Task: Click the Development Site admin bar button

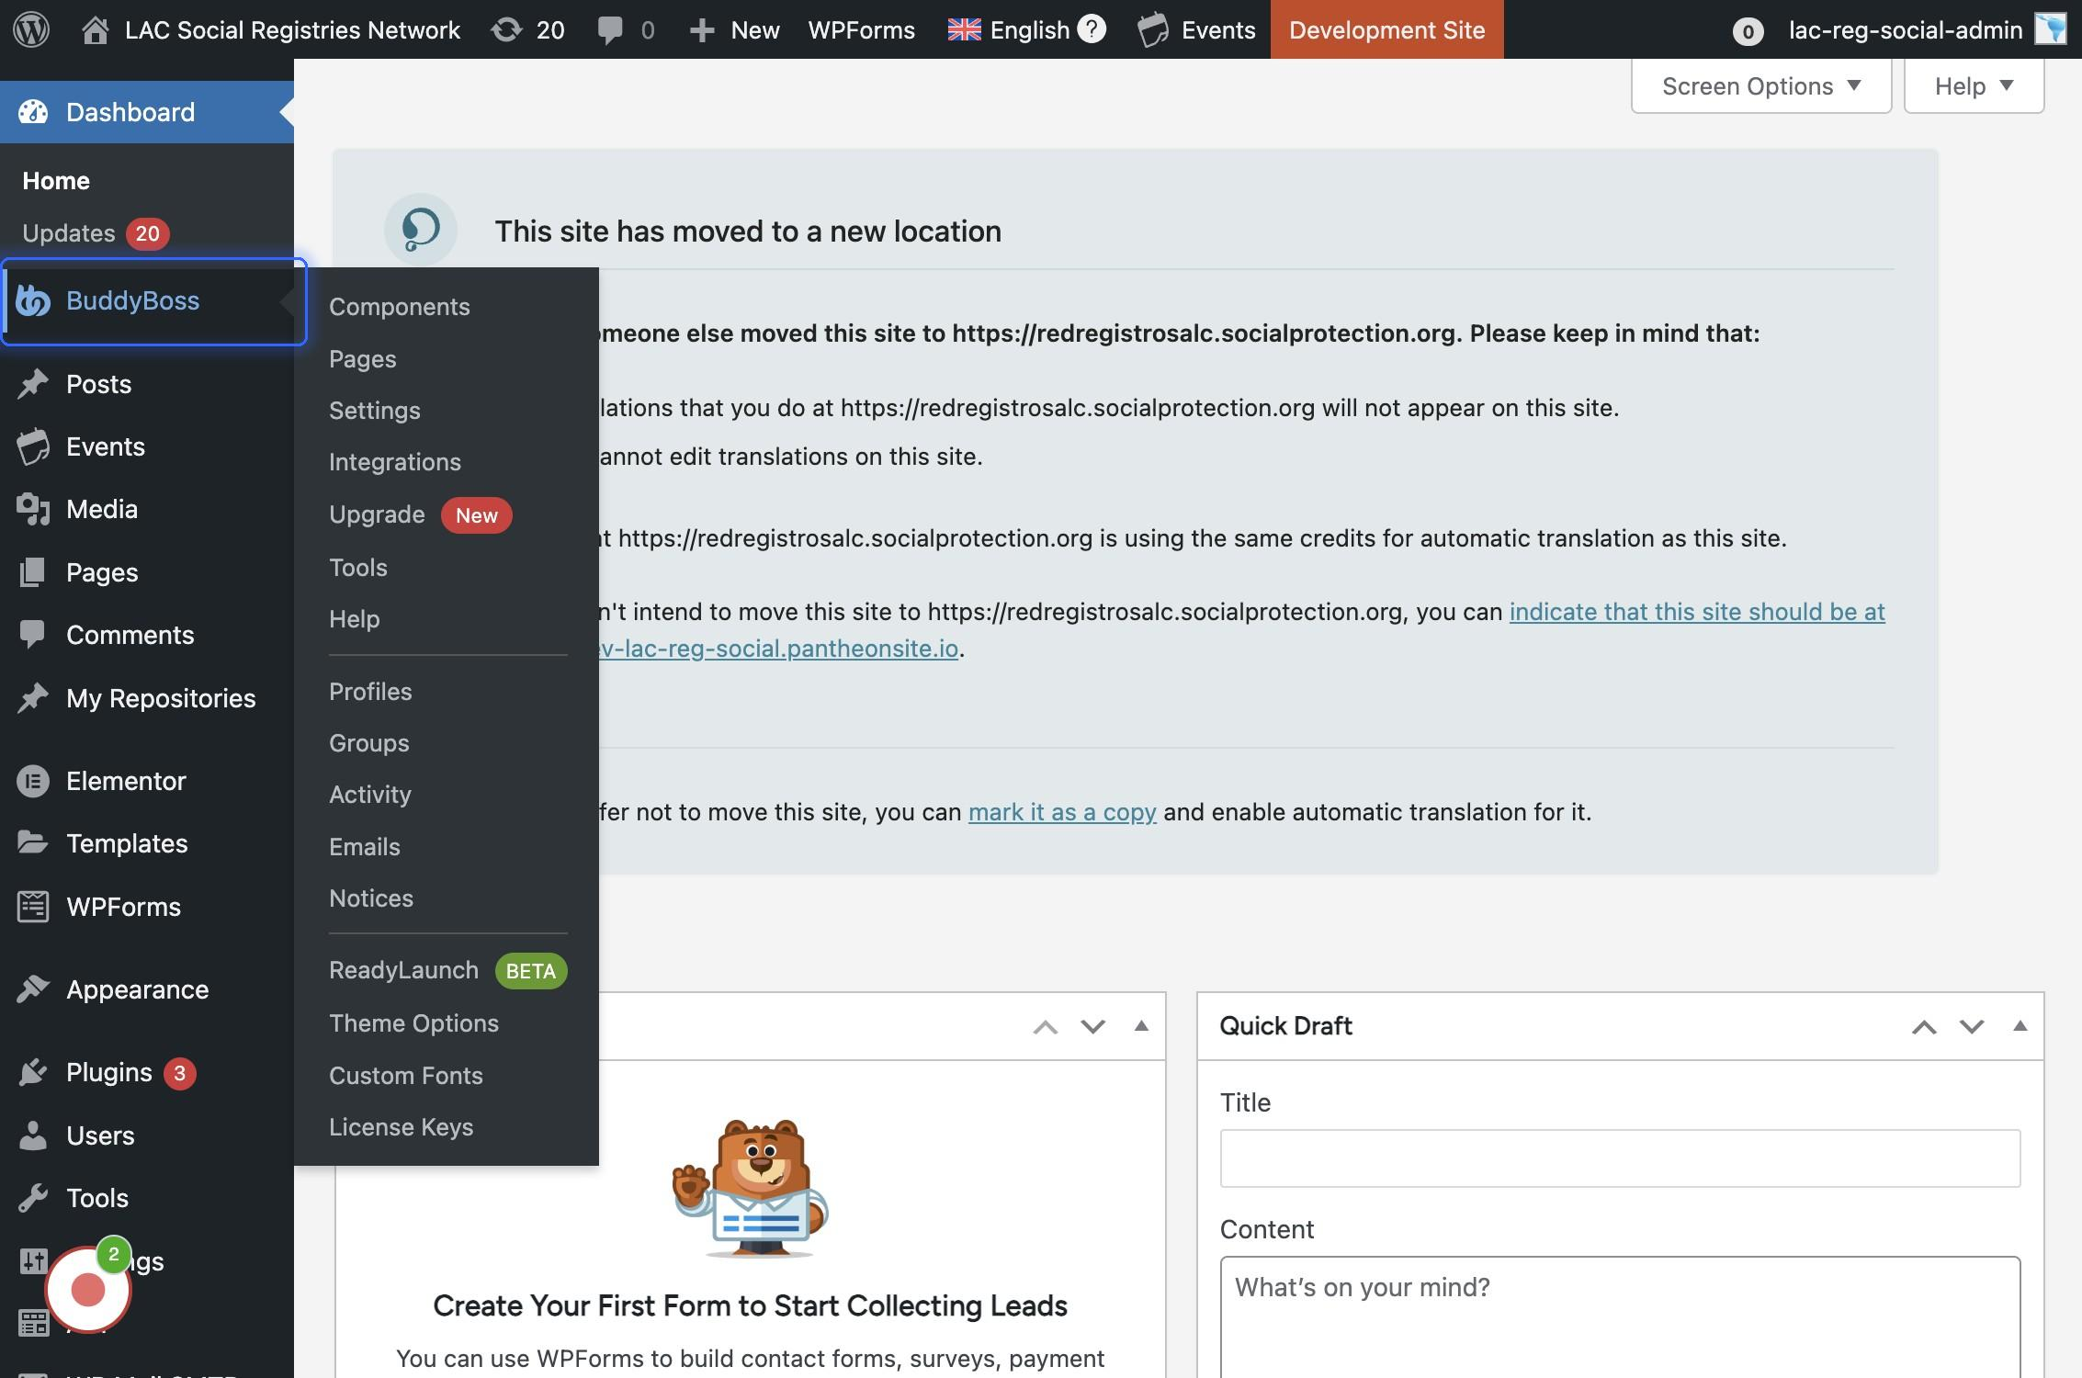Action: [x=1386, y=29]
